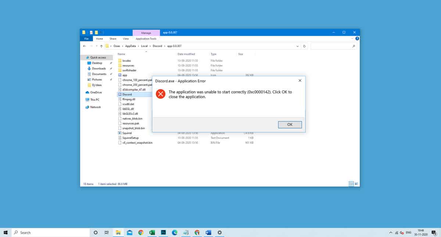Select ffmpeg.dll file
This screenshot has width=441, height=237.
(126, 99)
